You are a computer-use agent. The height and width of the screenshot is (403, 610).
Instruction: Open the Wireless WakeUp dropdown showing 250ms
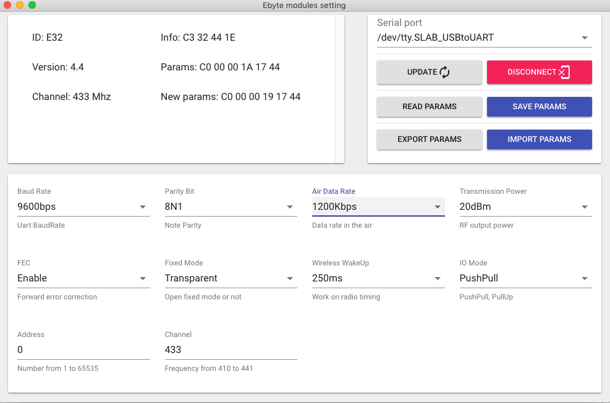[378, 278]
